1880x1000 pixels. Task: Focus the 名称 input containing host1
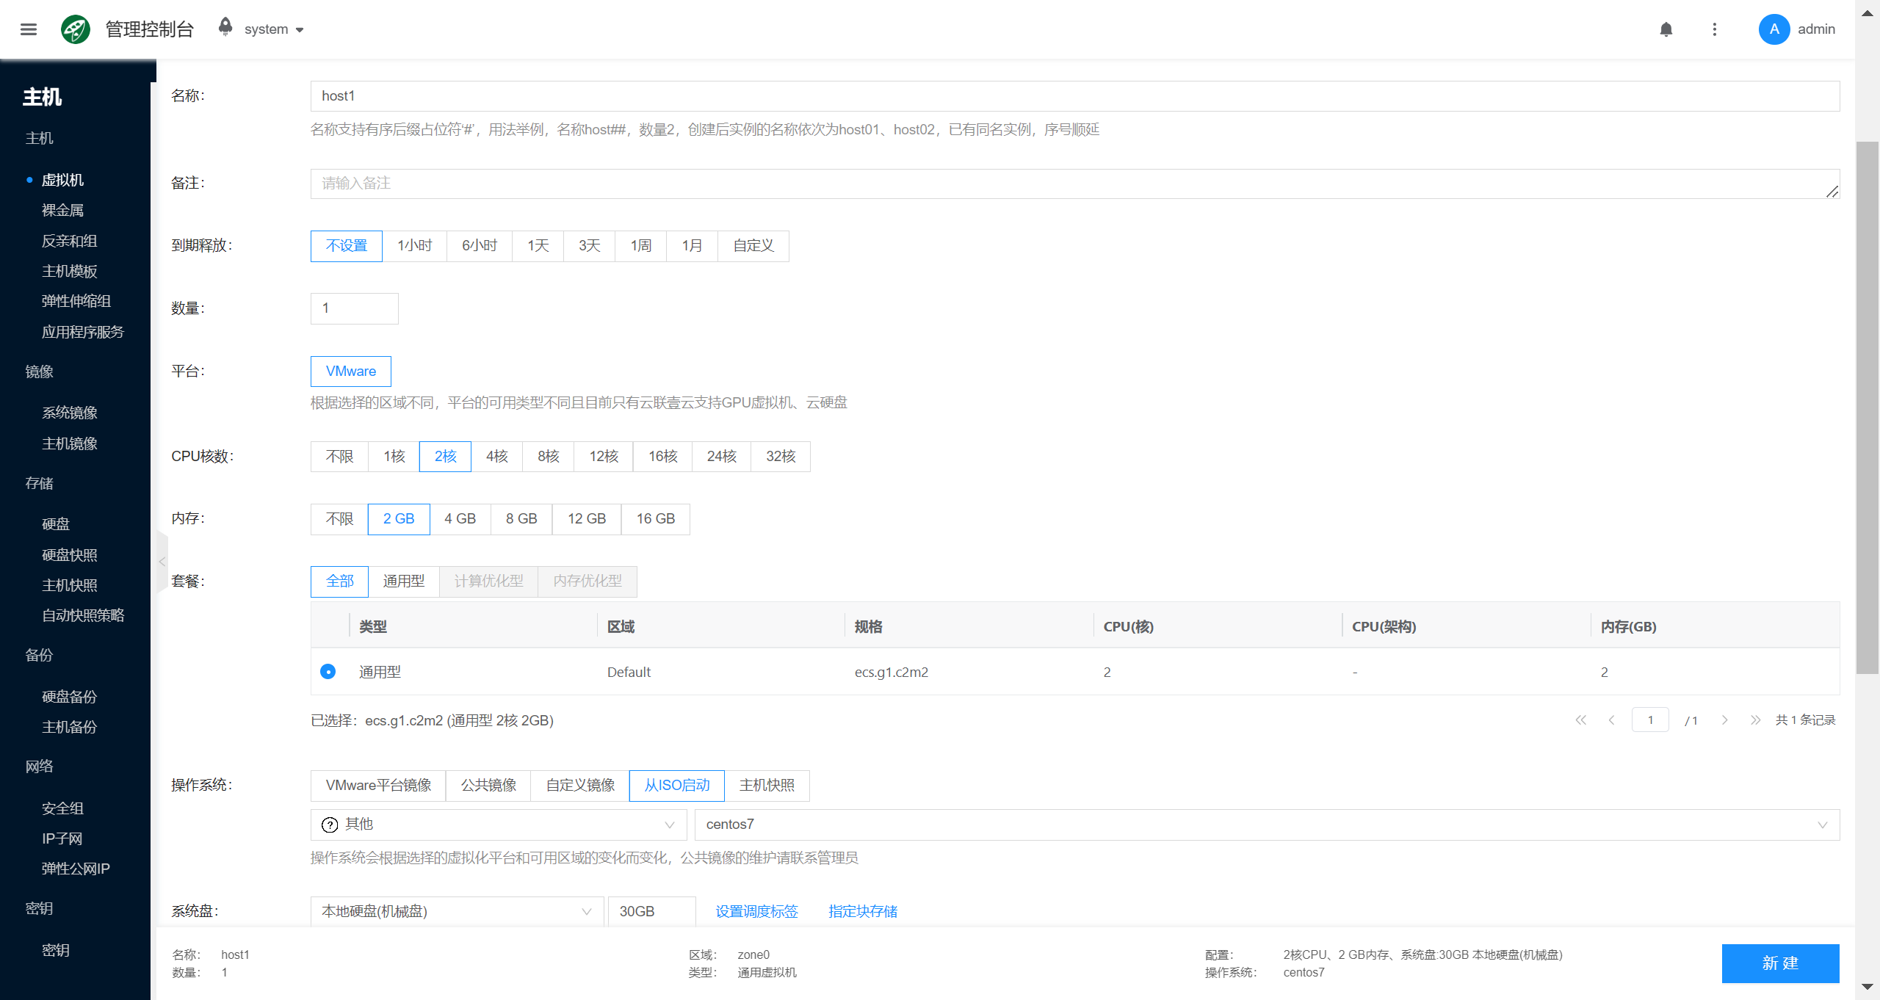[x=1075, y=96]
